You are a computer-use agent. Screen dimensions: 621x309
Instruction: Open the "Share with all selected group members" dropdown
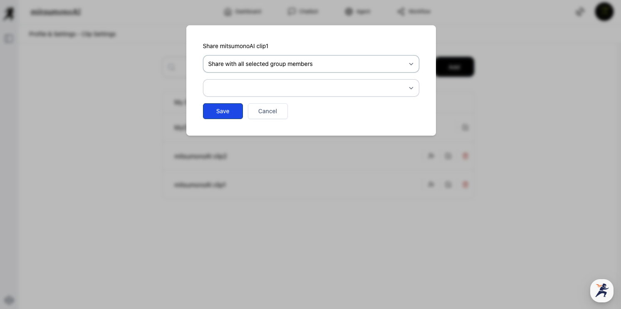tap(311, 64)
